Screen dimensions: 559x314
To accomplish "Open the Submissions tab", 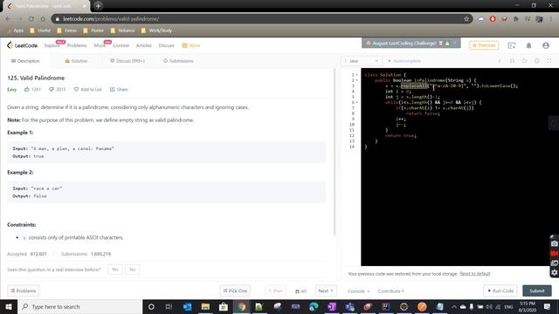I will pos(178,61).
